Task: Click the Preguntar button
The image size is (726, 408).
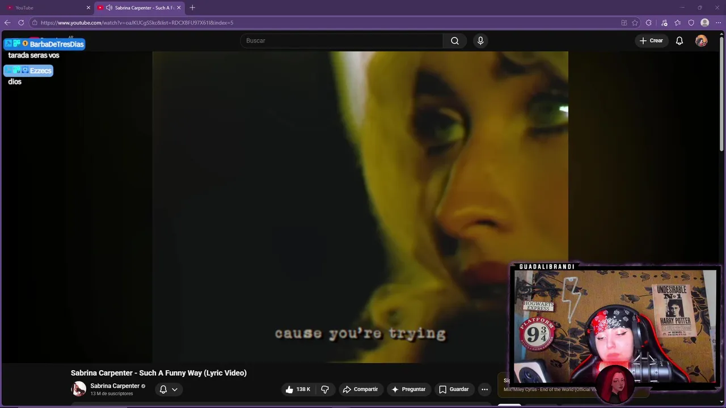Action: (x=408, y=389)
